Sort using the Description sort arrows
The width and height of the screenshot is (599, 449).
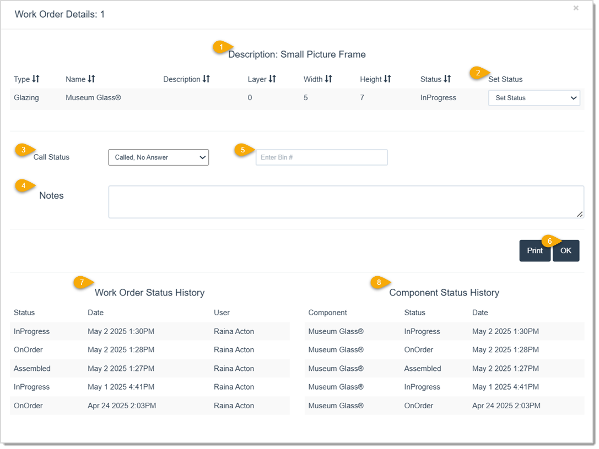pos(207,79)
